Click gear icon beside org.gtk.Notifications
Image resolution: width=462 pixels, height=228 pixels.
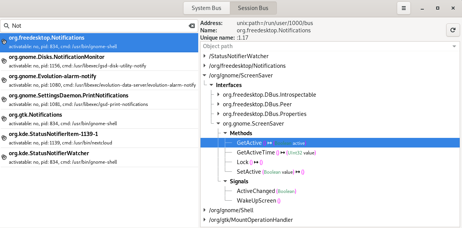pos(4,119)
